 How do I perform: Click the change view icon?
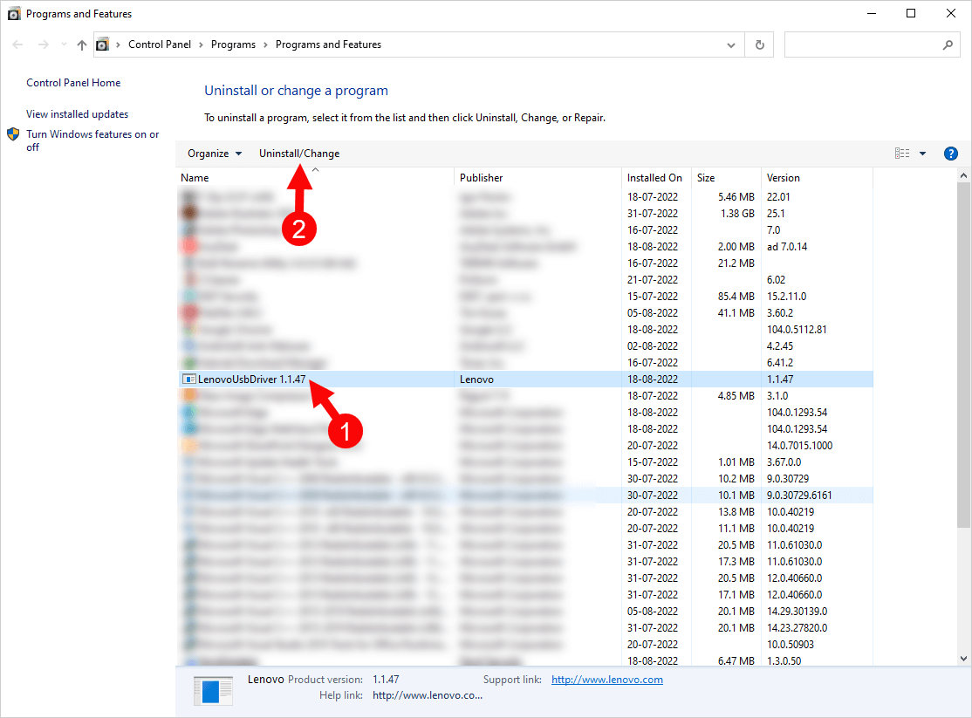click(x=902, y=154)
